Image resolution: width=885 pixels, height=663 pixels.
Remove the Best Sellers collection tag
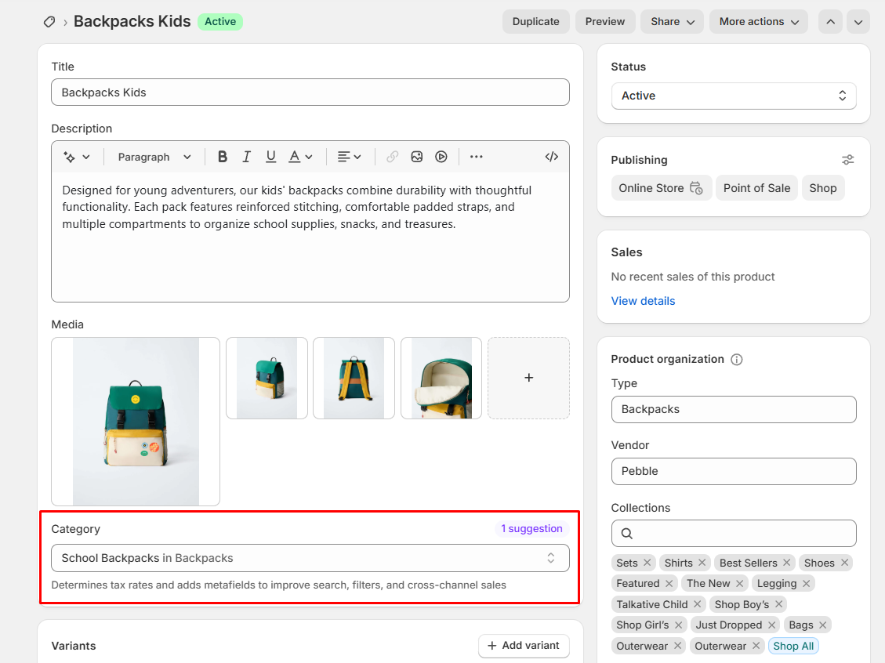pos(786,563)
